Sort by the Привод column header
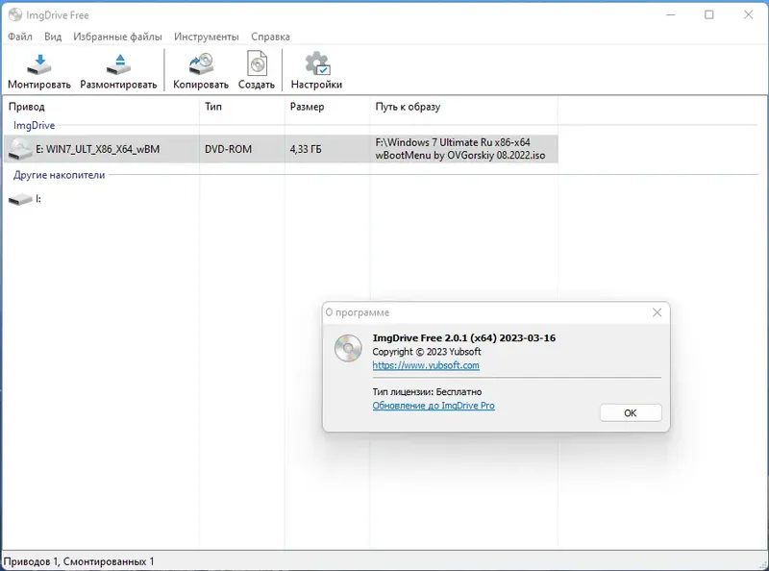 27,107
